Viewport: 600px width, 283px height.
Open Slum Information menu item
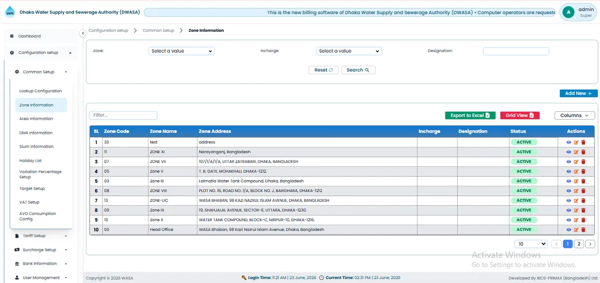(x=37, y=146)
